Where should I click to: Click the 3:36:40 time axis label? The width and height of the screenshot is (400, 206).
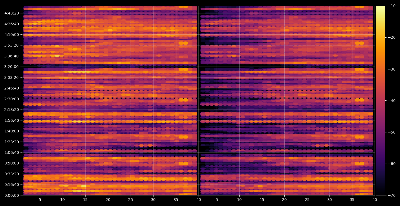(x=12, y=56)
